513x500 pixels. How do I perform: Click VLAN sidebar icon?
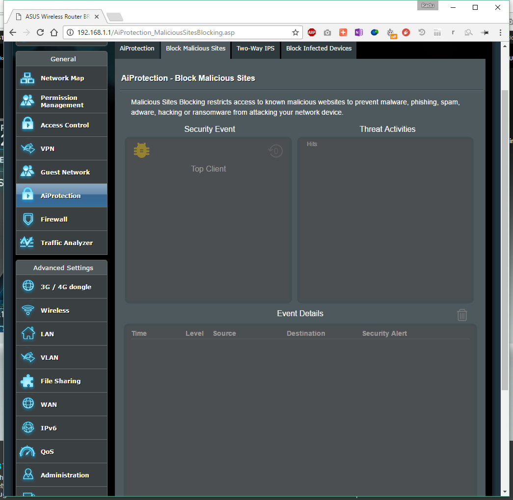(x=27, y=357)
